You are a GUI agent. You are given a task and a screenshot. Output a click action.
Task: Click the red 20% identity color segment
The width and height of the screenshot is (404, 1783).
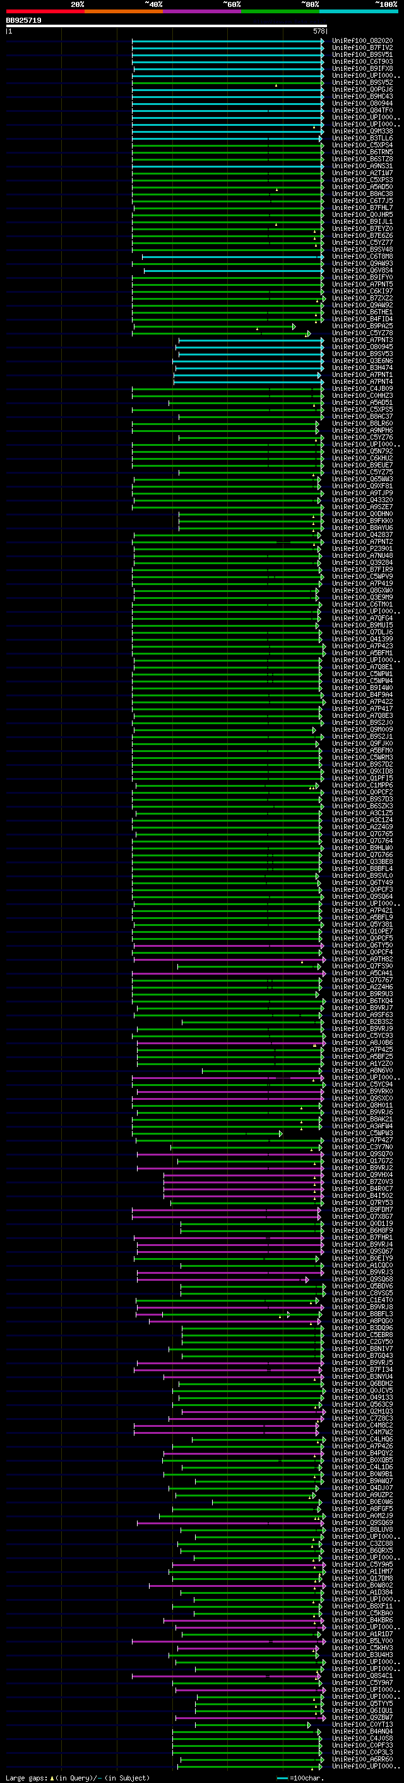pos(45,12)
